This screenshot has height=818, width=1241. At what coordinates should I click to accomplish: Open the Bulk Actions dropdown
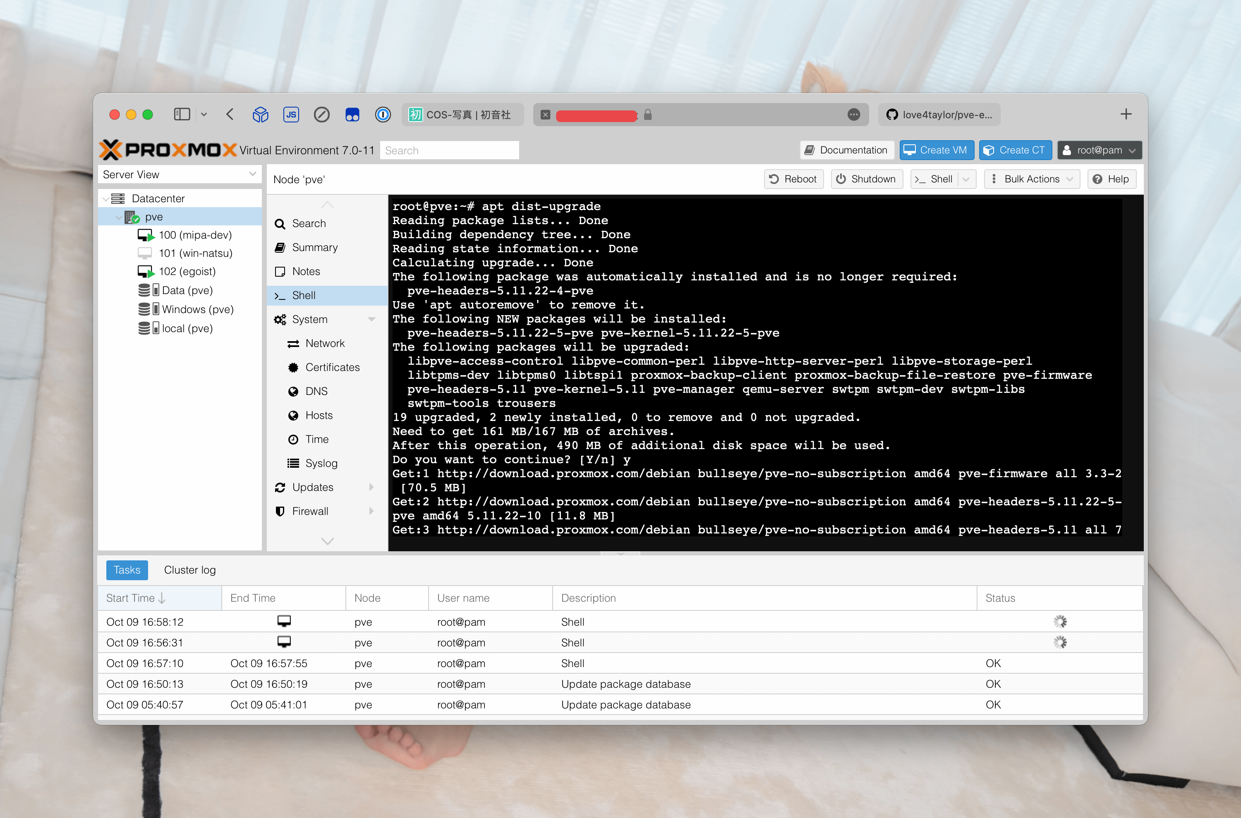tap(1032, 179)
